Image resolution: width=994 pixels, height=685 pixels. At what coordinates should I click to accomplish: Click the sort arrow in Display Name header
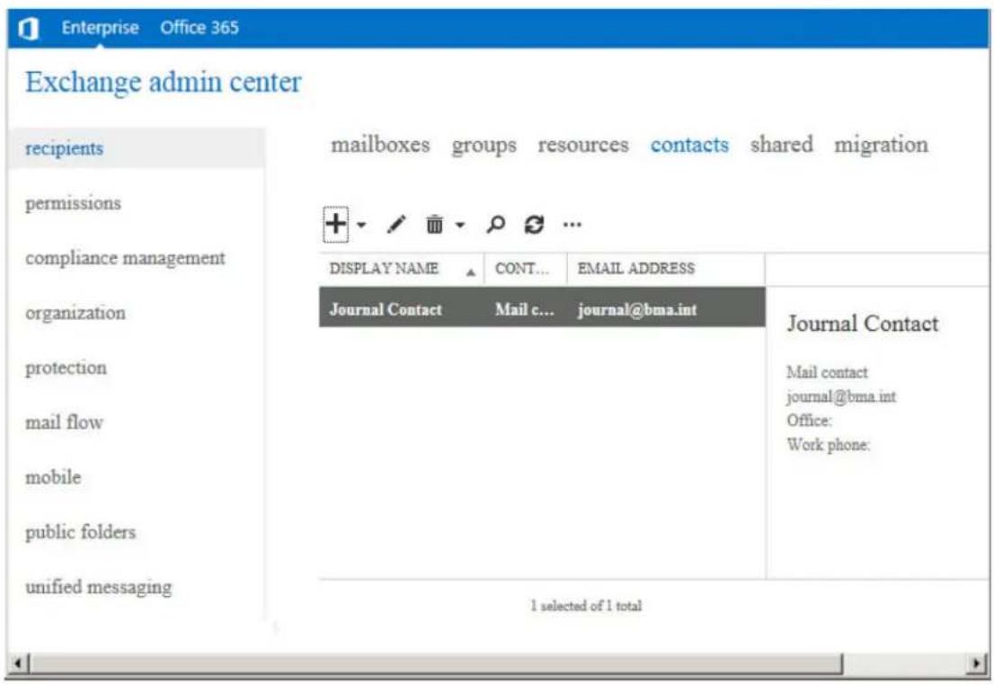(x=470, y=272)
